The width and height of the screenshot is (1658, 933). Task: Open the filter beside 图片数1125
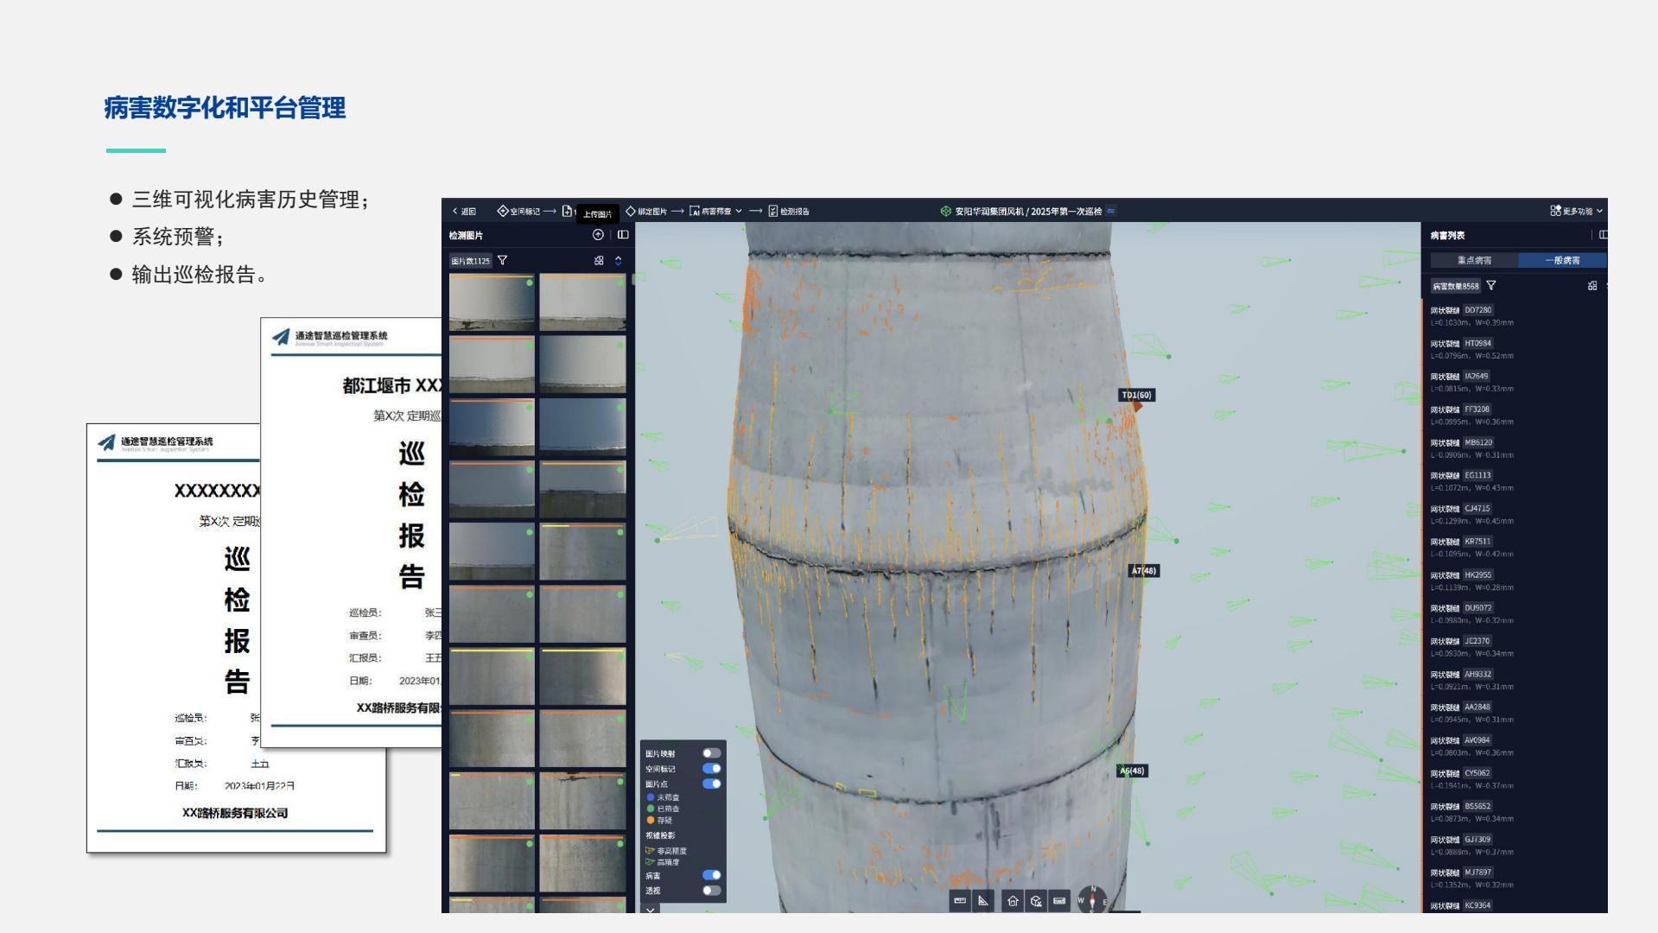[x=503, y=260]
